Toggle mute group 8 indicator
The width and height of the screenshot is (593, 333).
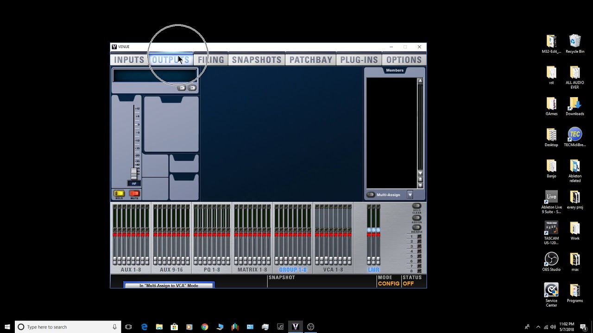coord(419,271)
